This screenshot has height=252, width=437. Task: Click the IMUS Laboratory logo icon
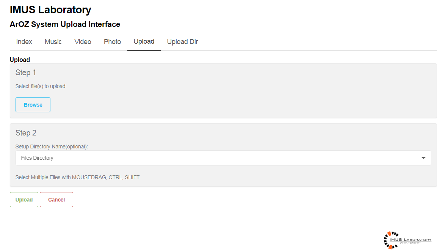point(392,240)
